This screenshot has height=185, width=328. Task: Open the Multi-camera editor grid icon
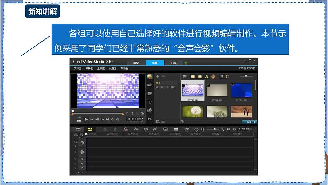click(176, 129)
